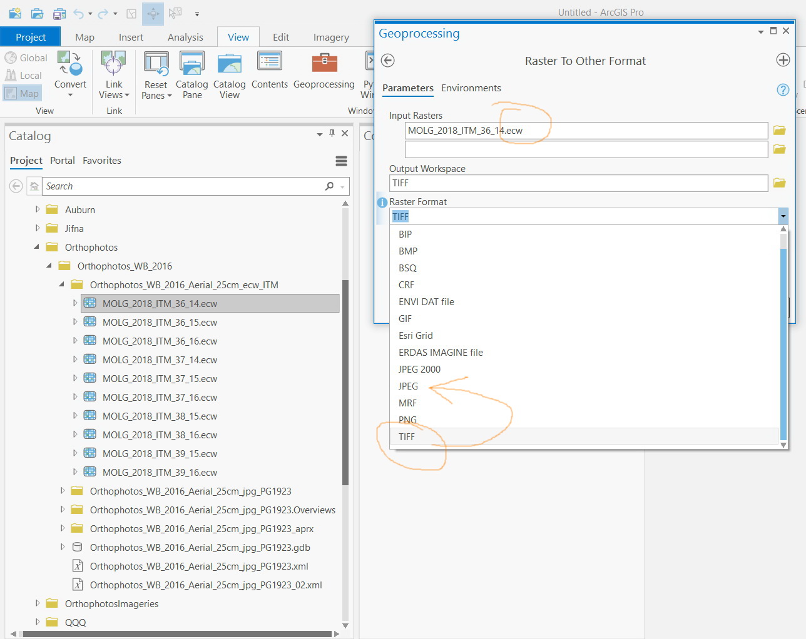Click the Undo arrow icon
The image size is (806, 639).
tap(79, 13)
